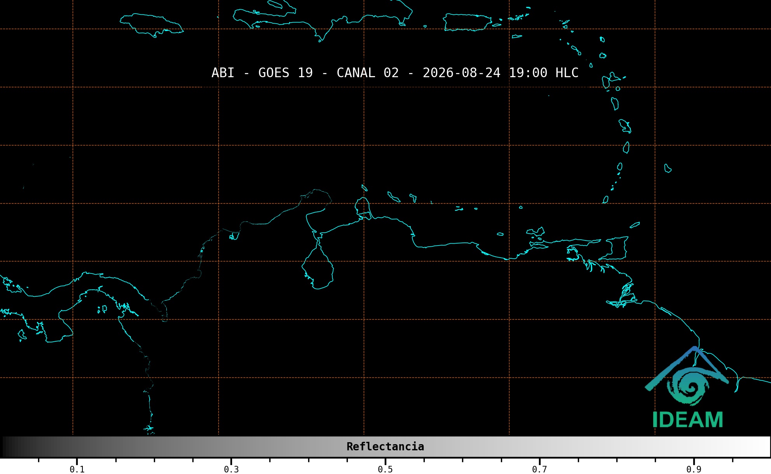Click the 0.3 colorbar tick label
771x474 pixels.
(x=231, y=469)
